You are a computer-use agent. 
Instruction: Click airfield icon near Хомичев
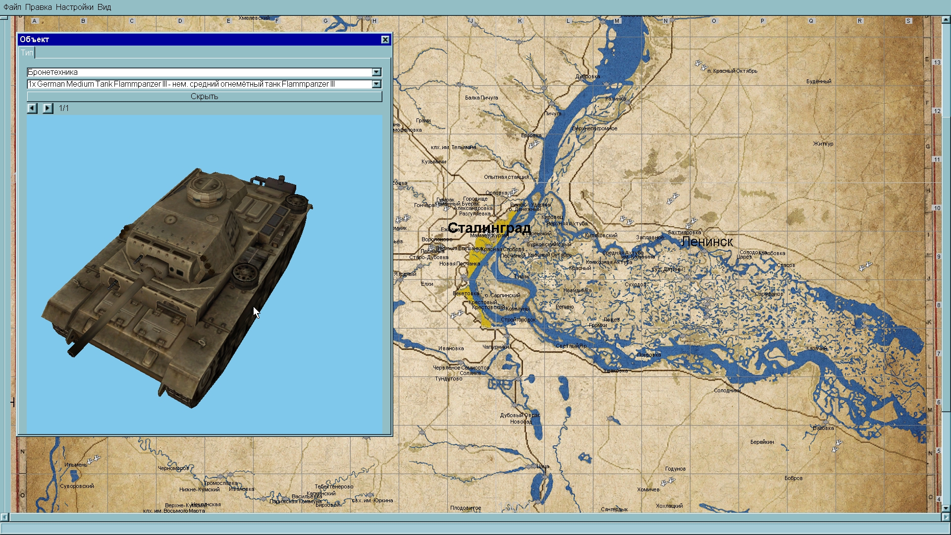pos(668,481)
